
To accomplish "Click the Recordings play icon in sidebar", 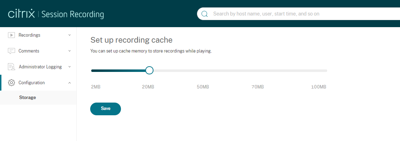I will 11,35.
